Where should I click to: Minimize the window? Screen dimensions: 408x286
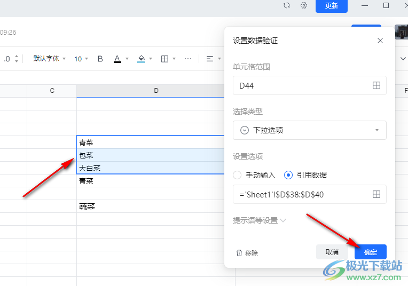(x=365, y=5)
